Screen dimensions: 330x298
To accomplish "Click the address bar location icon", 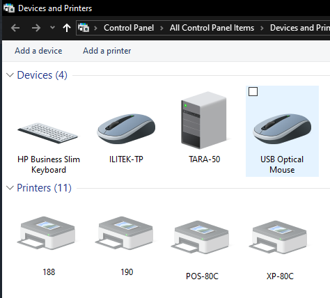I will click(x=84, y=28).
